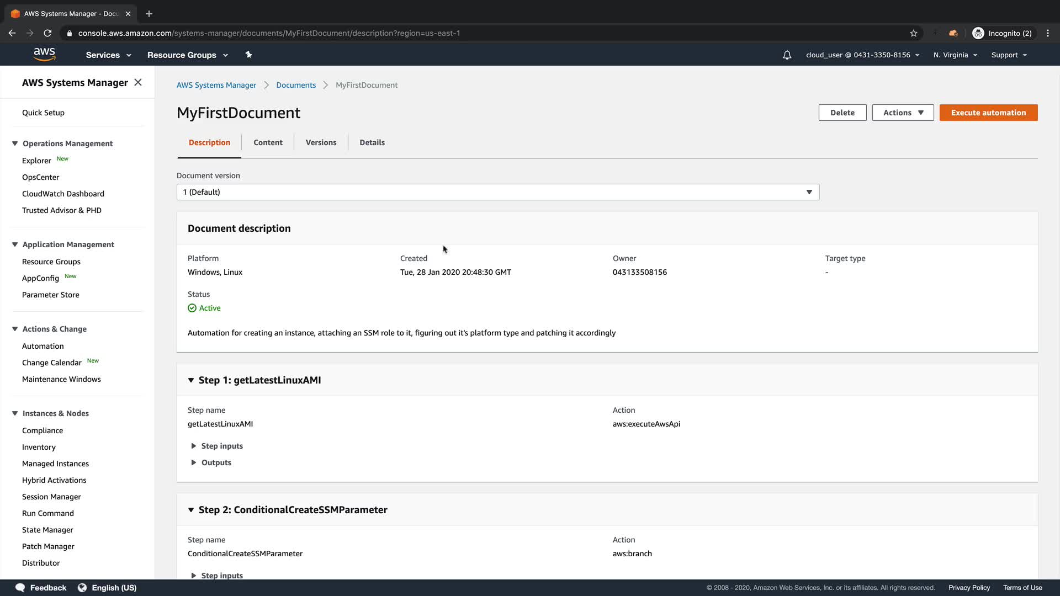Switch to the Versions tab
This screenshot has height=596, width=1060.
point(321,142)
